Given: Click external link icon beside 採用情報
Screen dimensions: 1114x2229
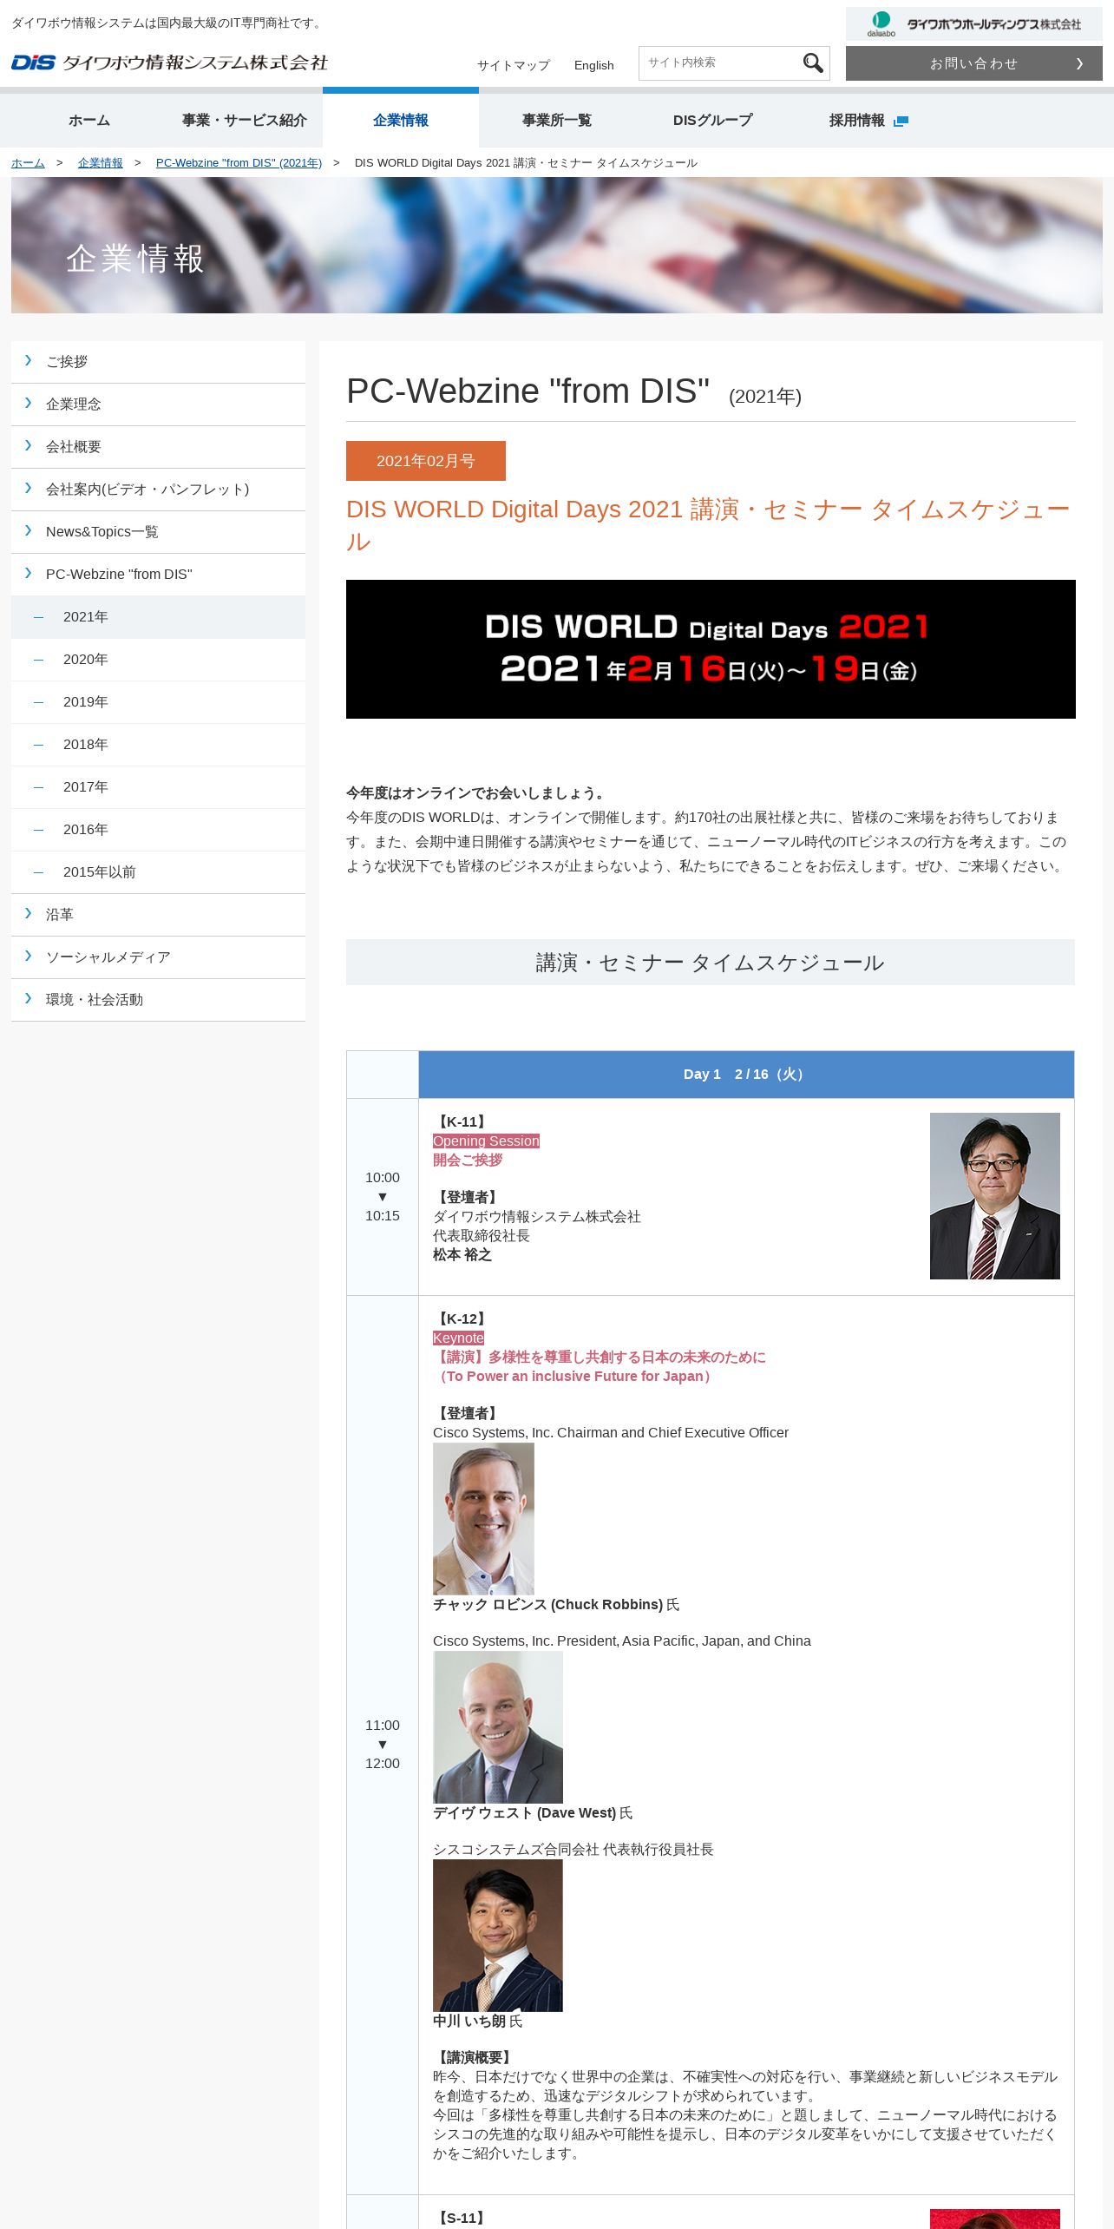Looking at the screenshot, I should click(x=901, y=121).
